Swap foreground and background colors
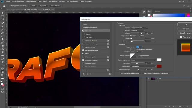192x108 pixels. click(x=4, y=81)
